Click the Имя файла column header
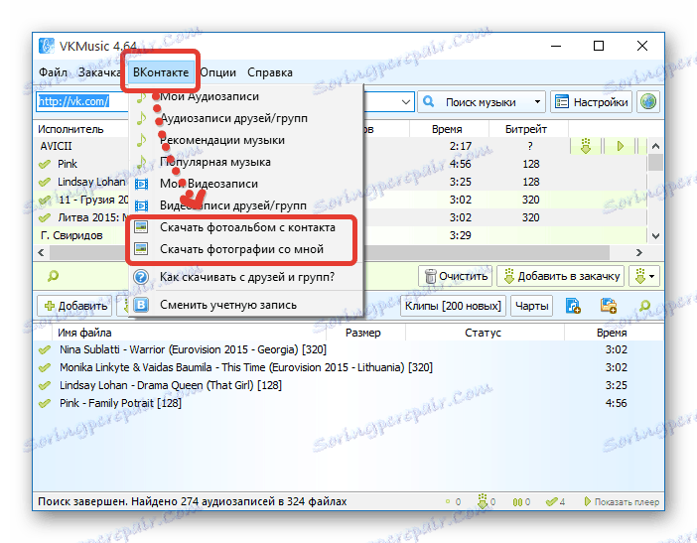This screenshot has width=697, height=543. (189, 333)
